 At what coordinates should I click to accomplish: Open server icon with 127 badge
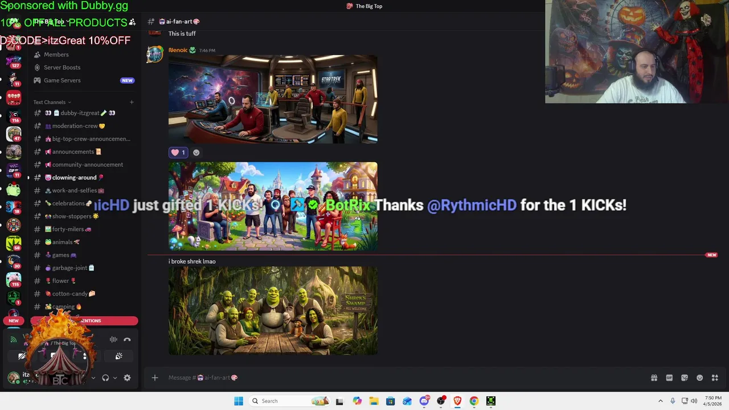click(14, 60)
